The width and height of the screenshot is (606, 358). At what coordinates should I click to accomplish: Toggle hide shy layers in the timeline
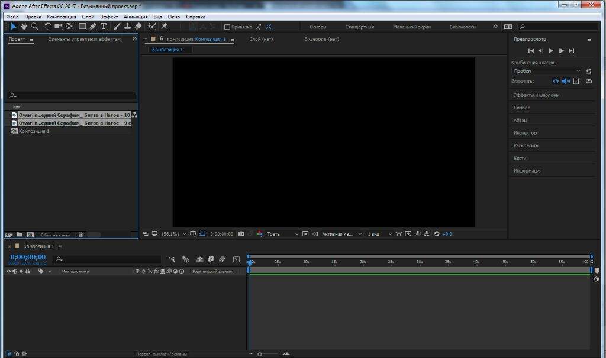[200, 259]
